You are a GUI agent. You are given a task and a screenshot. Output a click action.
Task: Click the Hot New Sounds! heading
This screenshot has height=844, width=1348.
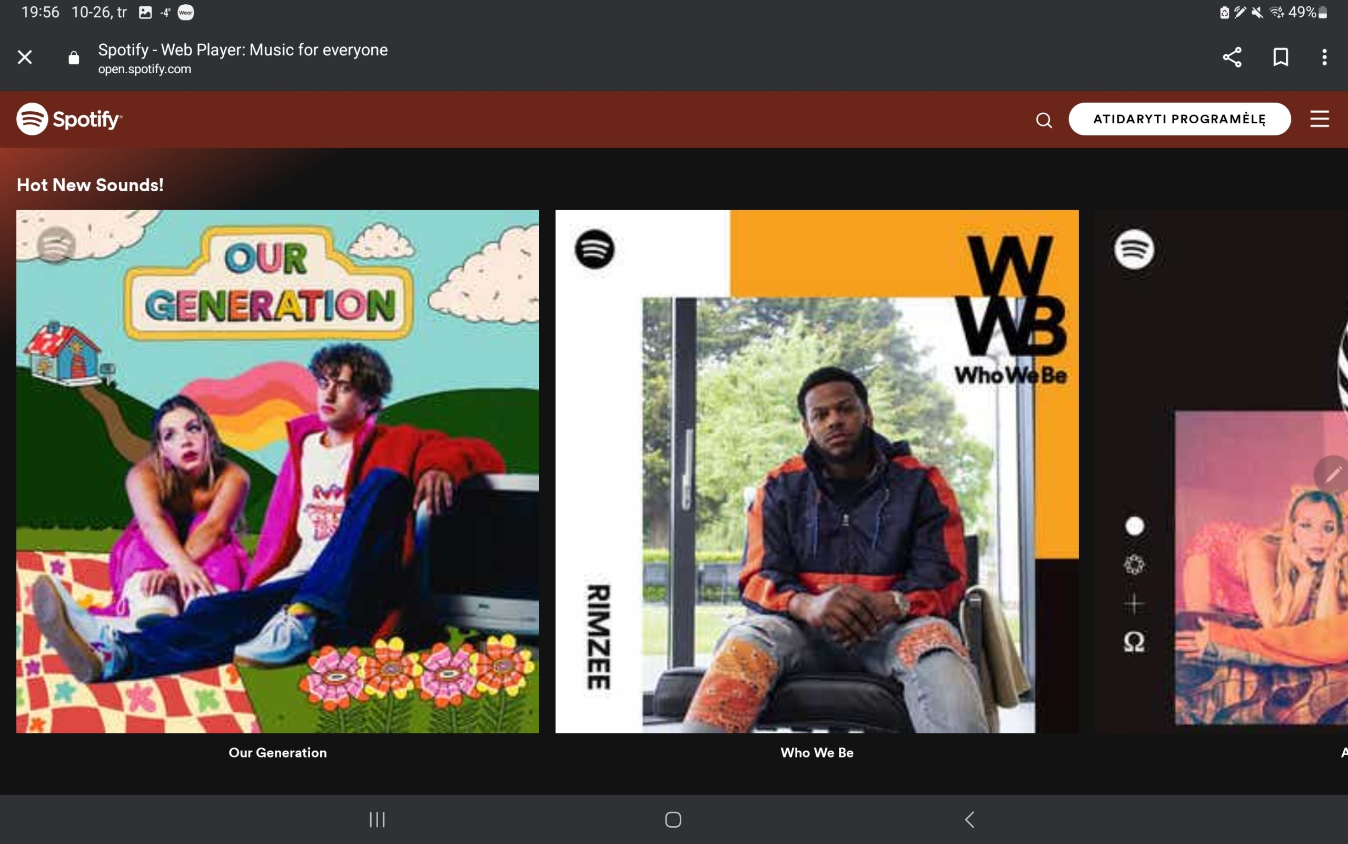[x=90, y=185]
